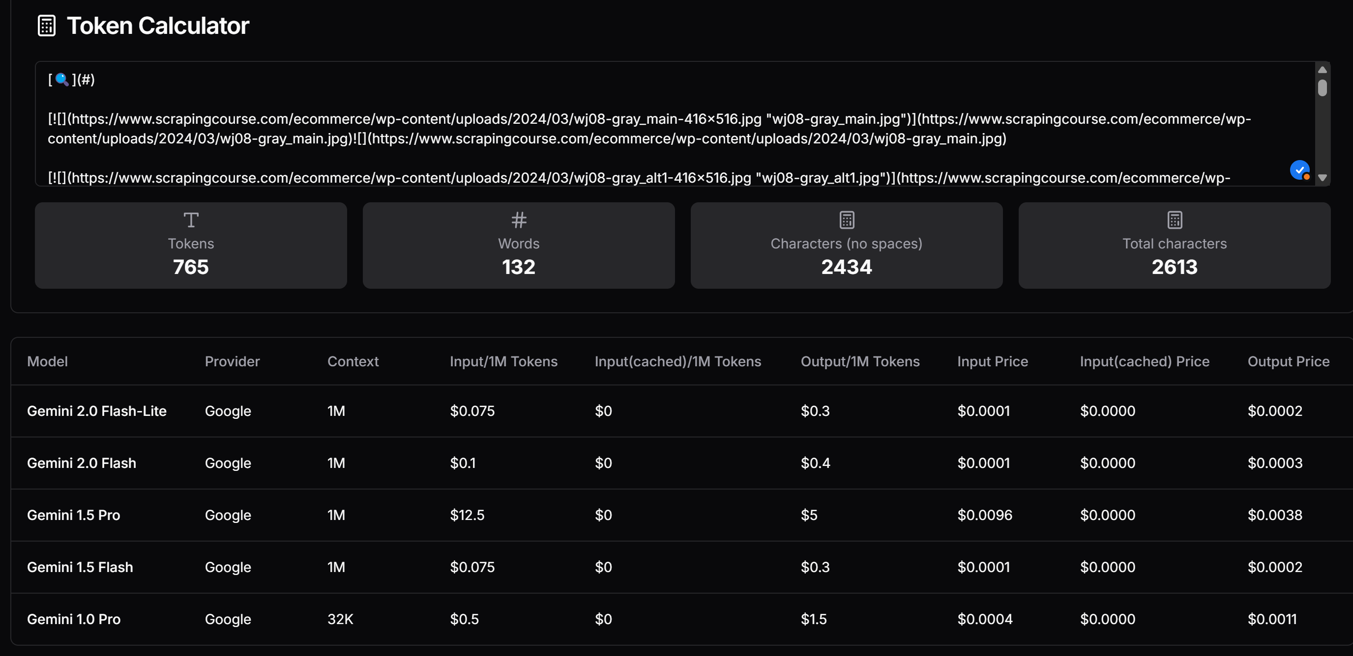Viewport: 1353px width, 656px height.
Task: Select the Gemini 1.5 Pro row
Action: point(74,515)
